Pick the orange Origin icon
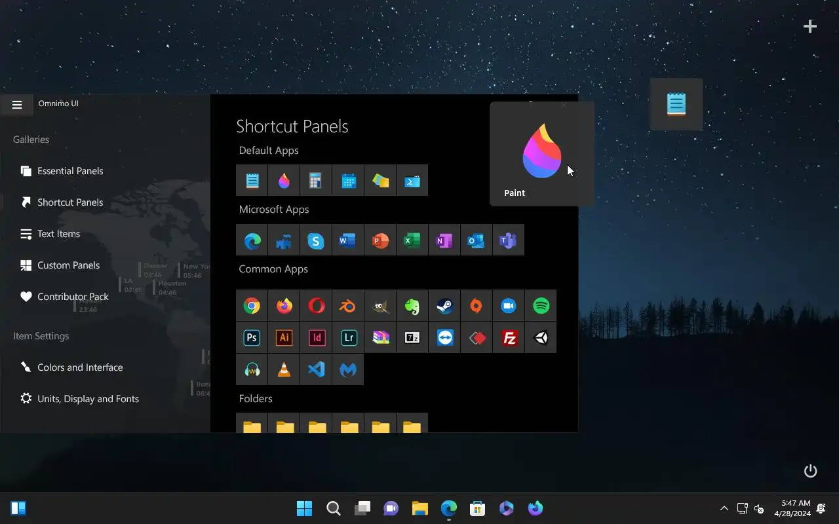Image resolution: width=839 pixels, height=524 pixels. pos(477,306)
